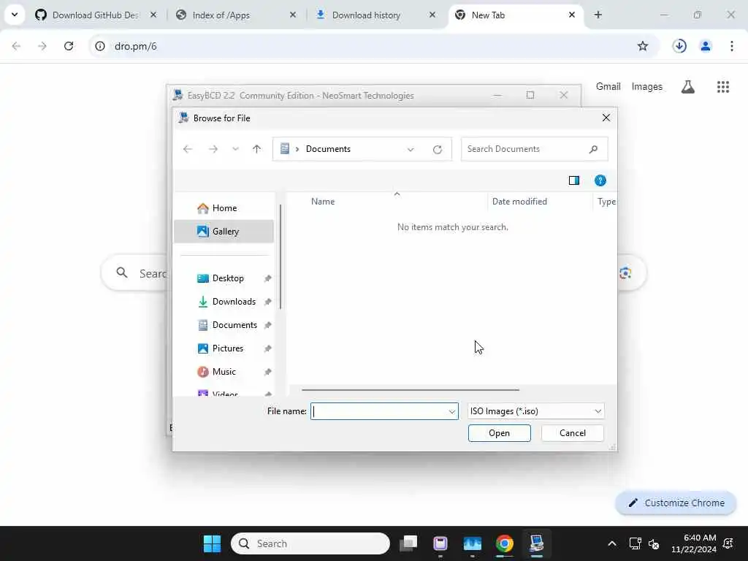
Task: Open the Images link
Action: pyautogui.click(x=647, y=87)
